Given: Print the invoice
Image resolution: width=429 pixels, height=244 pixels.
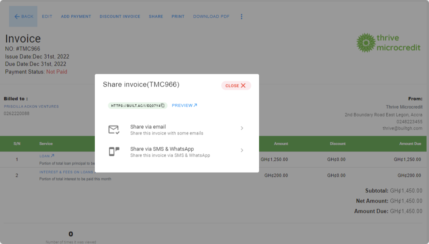Looking at the screenshot, I should point(178,16).
